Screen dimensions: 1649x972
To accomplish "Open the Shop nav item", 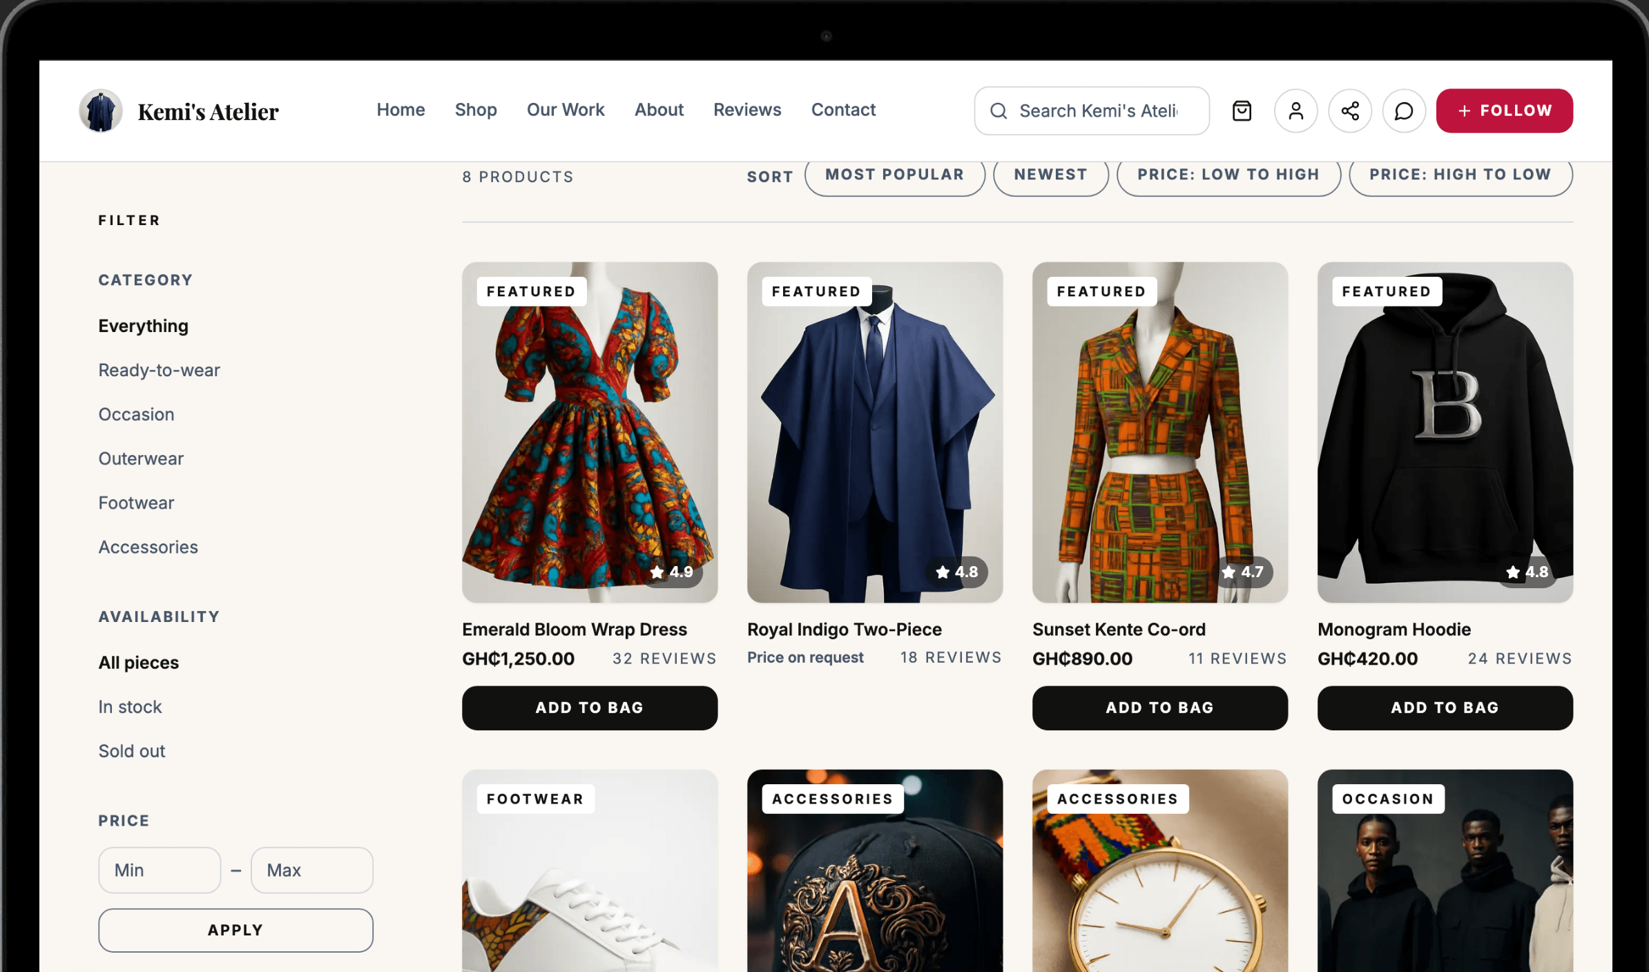I will (476, 110).
